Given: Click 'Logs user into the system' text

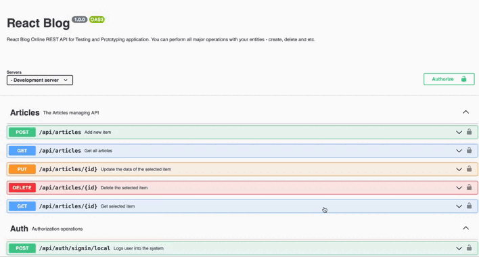Looking at the screenshot, I should click(139, 248).
